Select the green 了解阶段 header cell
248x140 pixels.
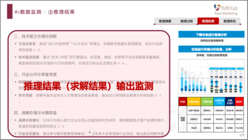[207, 102]
